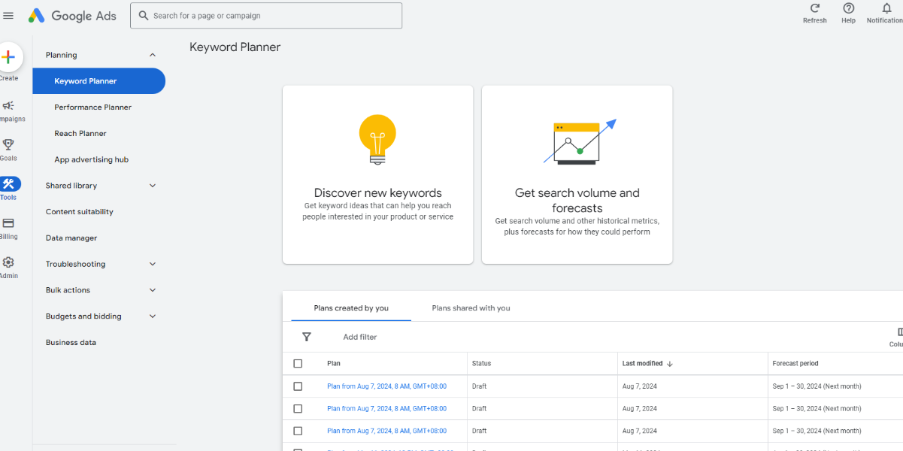
Task: Open App advertising hub
Action: (92, 159)
